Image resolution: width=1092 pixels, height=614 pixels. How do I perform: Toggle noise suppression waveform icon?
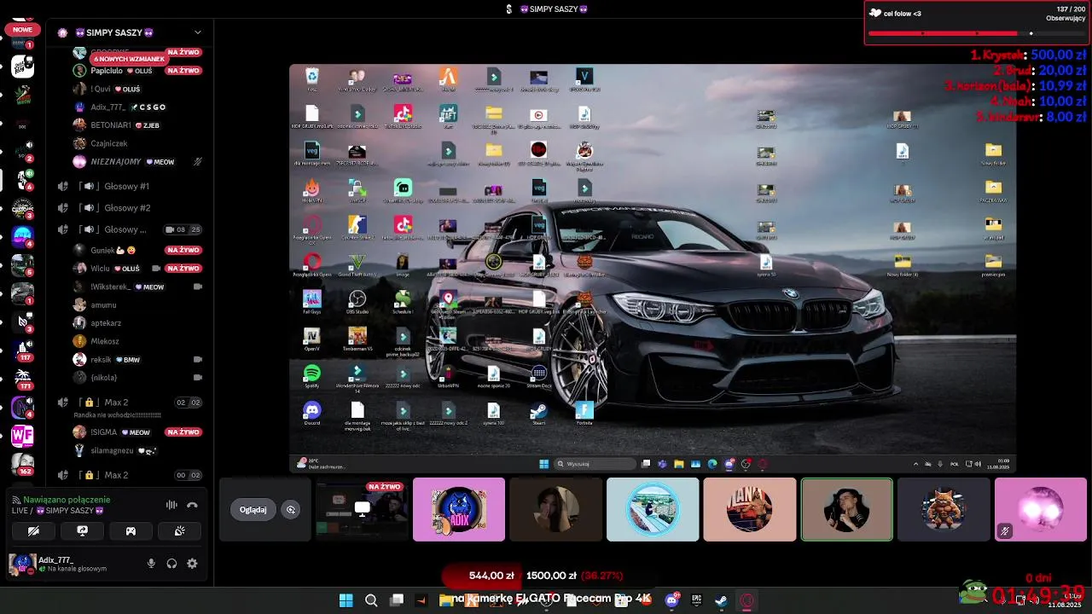point(171,505)
